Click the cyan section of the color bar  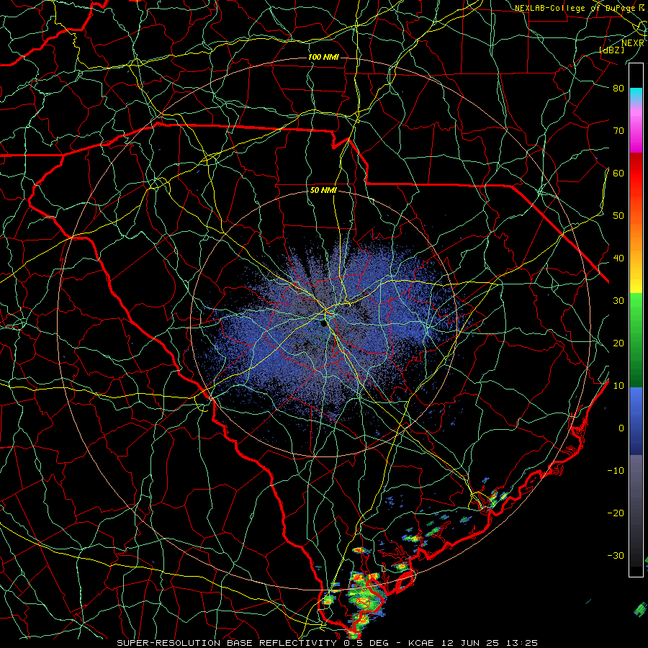[x=636, y=94]
